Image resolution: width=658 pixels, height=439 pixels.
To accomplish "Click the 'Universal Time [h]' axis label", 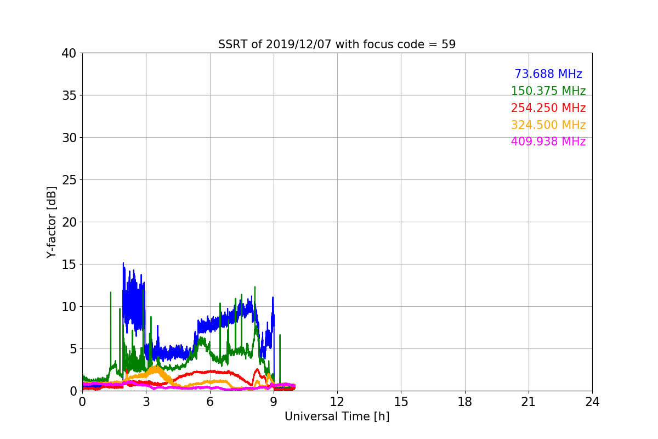I will pos(337,417).
